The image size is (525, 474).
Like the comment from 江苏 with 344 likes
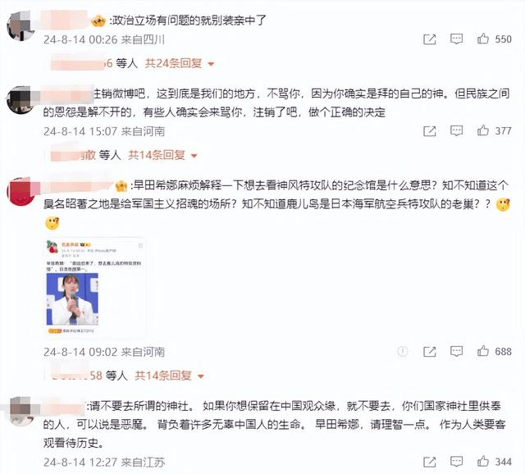point(483,462)
